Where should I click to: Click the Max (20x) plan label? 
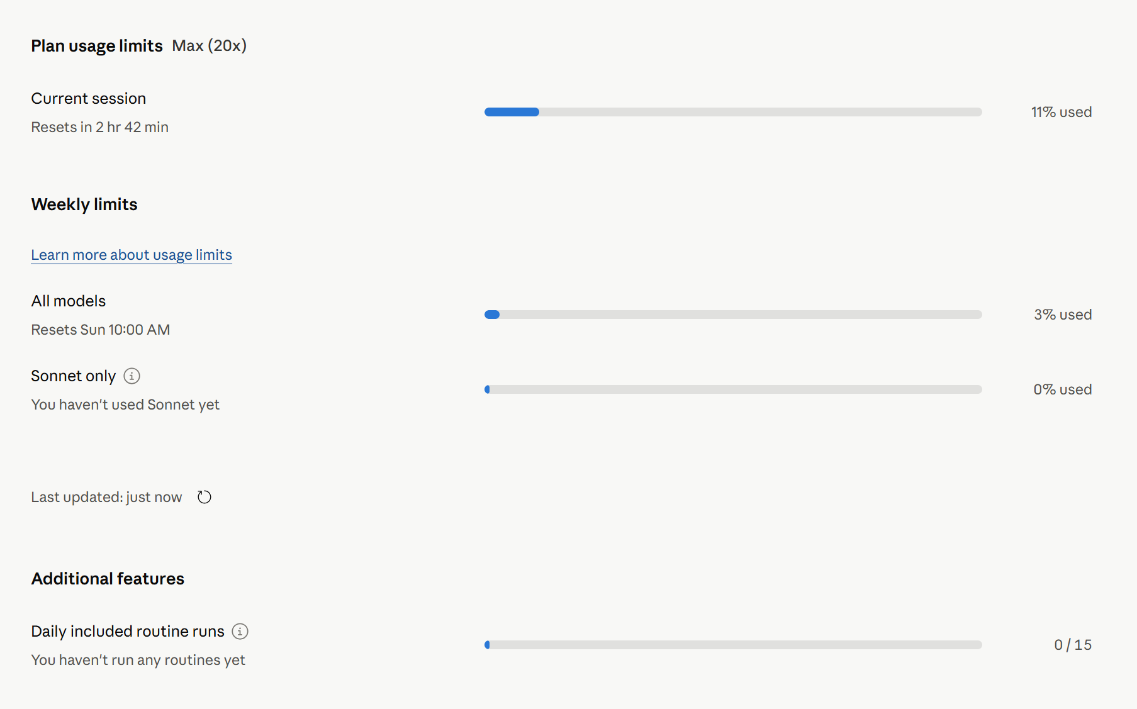[x=210, y=46]
